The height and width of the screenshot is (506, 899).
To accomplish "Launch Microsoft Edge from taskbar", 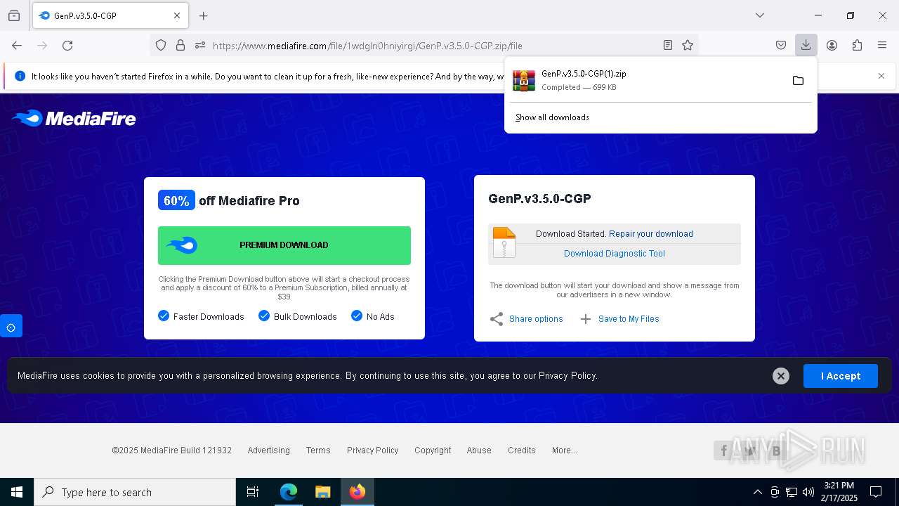I will pyautogui.click(x=289, y=492).
